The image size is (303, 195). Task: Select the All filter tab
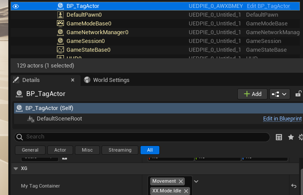150,150
